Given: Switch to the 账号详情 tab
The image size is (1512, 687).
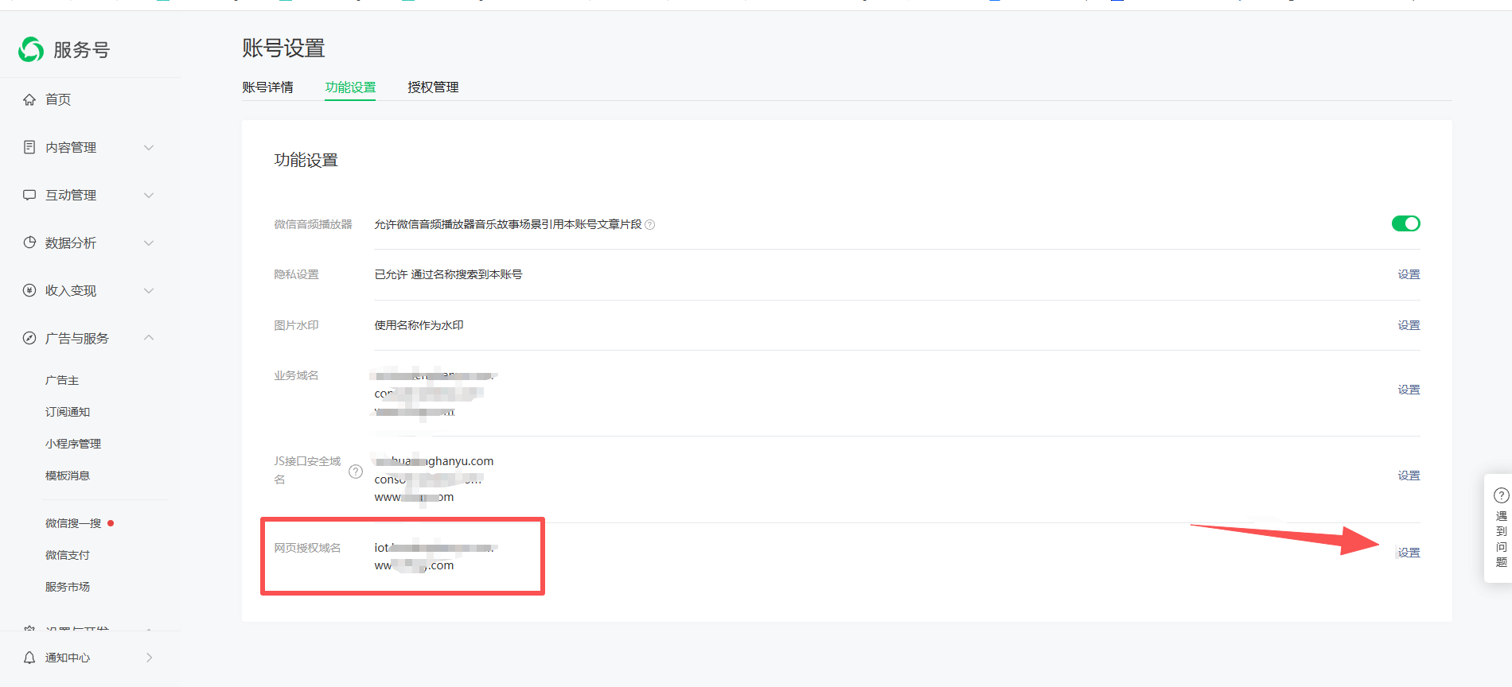Looking at the screenshot, I should [x=267, y=87].
